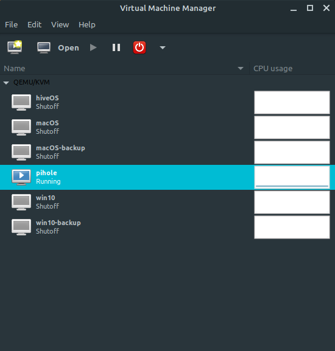Select the QEMU/KVM connection row
The height and width of the screenshot is (351, 335).
click(167, 82)
